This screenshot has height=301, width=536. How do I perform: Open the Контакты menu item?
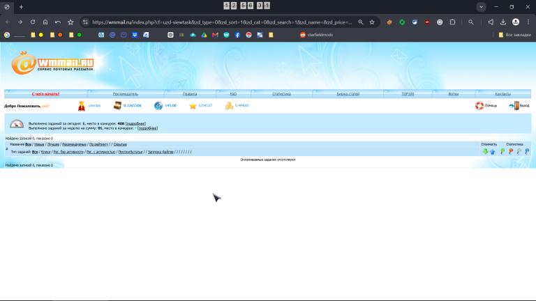point(502,94)
